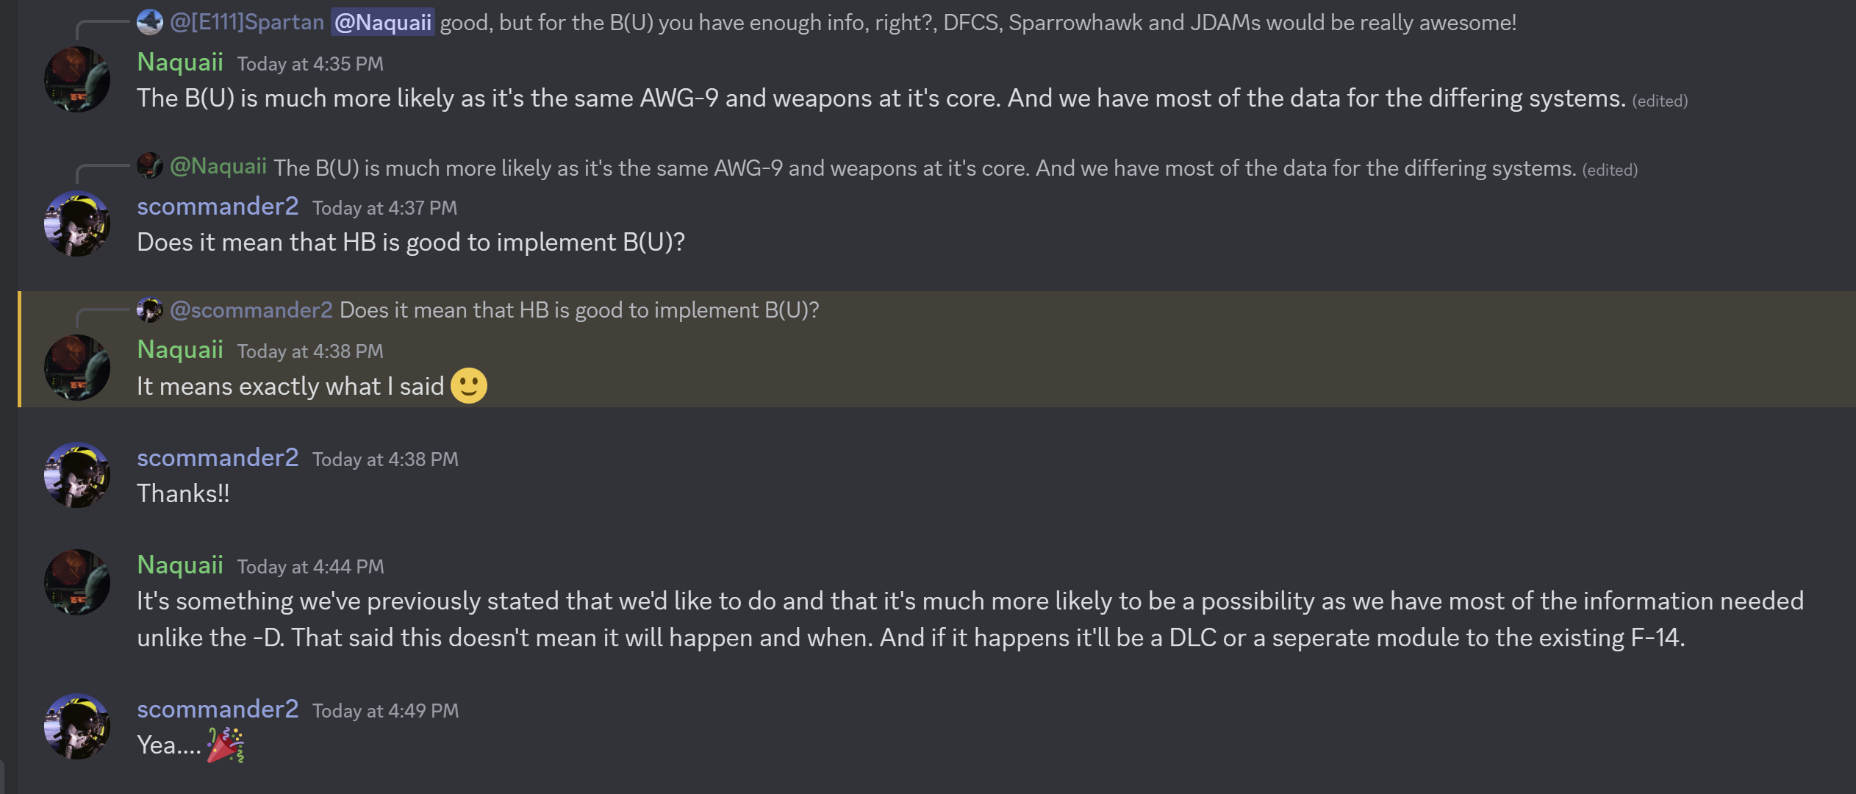The height and width of the screenshot is (794, 1856).
Task: Click Naquaii's avatar on the 4:35 PM message
Action: [x=77, y=79]
